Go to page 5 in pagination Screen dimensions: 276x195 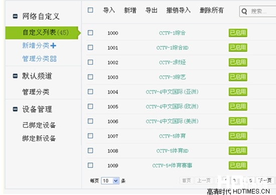(250, 180)
